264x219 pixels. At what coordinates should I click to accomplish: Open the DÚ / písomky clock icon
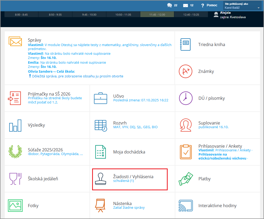tap(185, 98)
